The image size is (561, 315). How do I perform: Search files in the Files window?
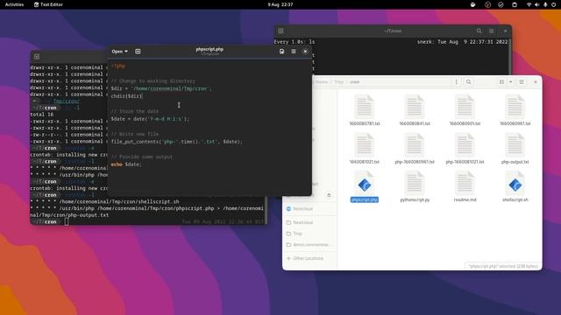[468, 81]
